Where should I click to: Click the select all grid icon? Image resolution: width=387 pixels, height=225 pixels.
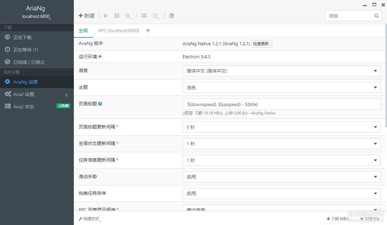point(144,16)
